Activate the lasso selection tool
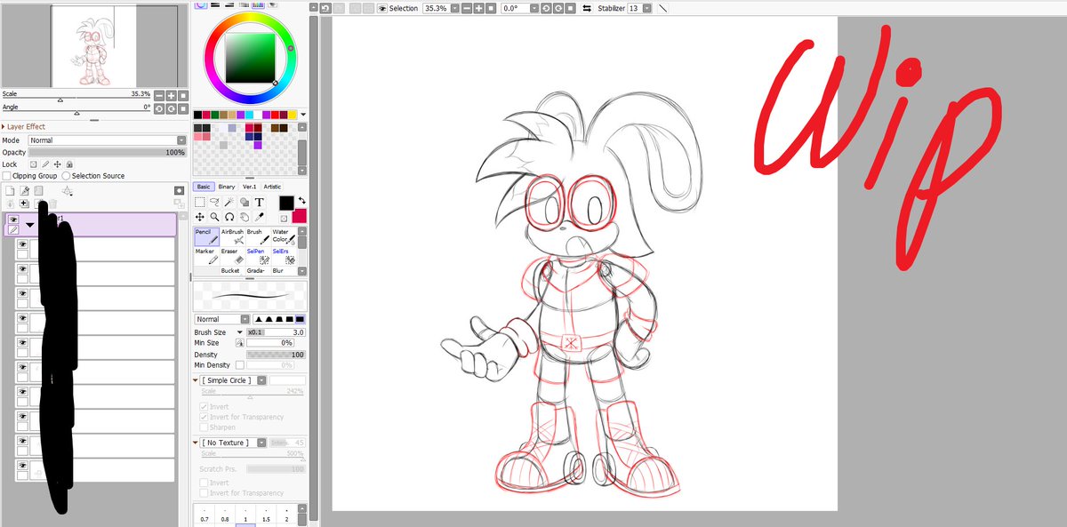Image resolution: width=1067 pixels, height=527 pixels. click(214, 202)
